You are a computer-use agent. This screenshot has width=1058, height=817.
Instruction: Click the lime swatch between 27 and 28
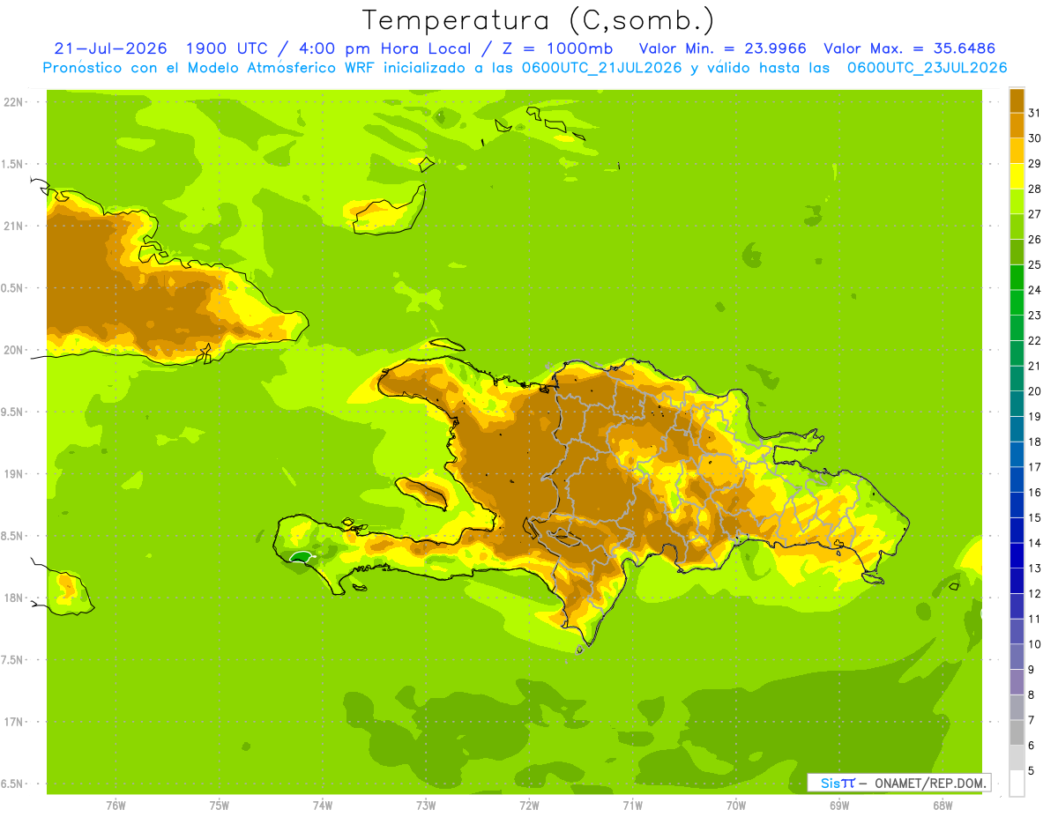(x=1017, y=201)
